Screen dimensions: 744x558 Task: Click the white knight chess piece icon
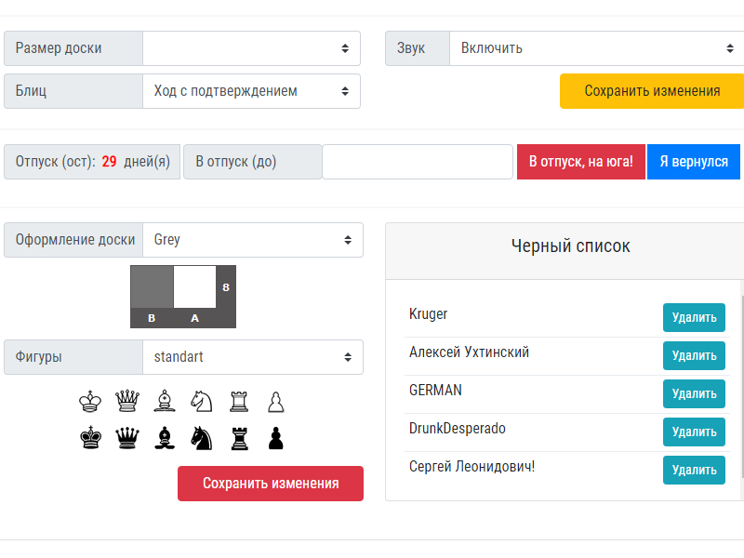(x=201, y=402)
